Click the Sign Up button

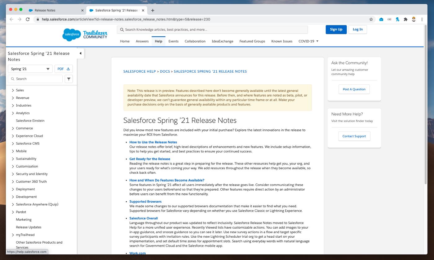pyautogui.click(x=336, y=29)
